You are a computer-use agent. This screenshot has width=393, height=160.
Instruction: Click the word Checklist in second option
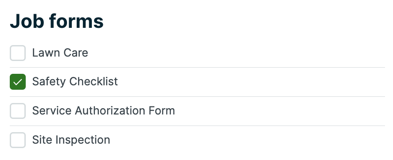[x=94, y=81]
